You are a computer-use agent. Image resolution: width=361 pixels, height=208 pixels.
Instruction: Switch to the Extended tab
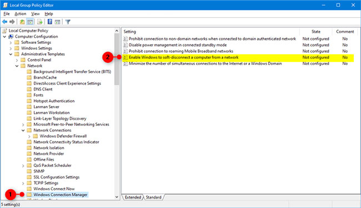(x=133, y=197)
